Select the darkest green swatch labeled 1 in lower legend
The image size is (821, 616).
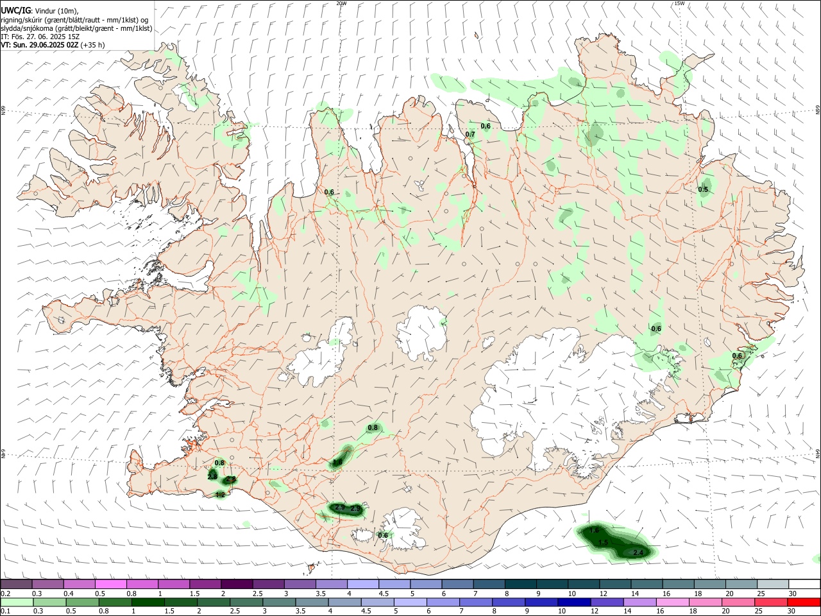pyautogui.click(x=148, y=602)
